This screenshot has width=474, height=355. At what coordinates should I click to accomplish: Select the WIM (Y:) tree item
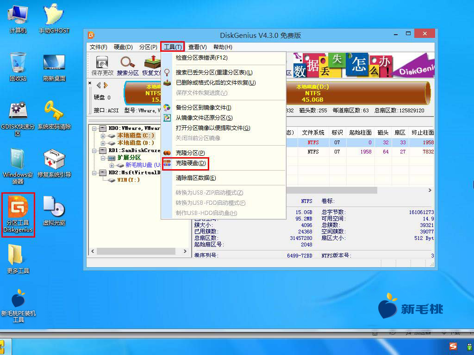[x=129, y=180]
